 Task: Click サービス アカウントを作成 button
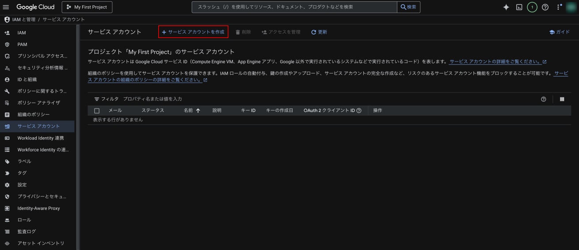(193, 32)
